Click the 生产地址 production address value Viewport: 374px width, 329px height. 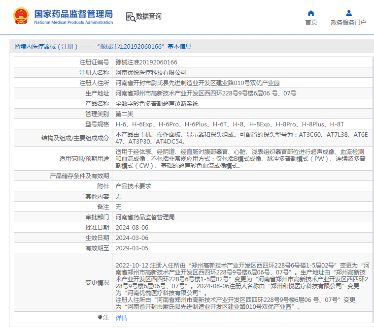206,93
